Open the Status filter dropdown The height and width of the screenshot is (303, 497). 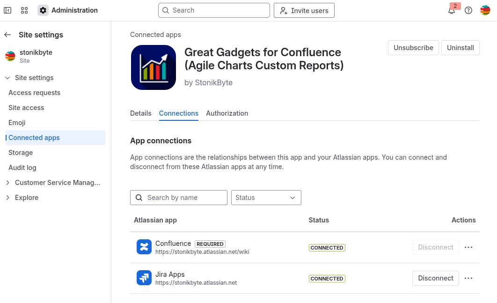[266, 198]
